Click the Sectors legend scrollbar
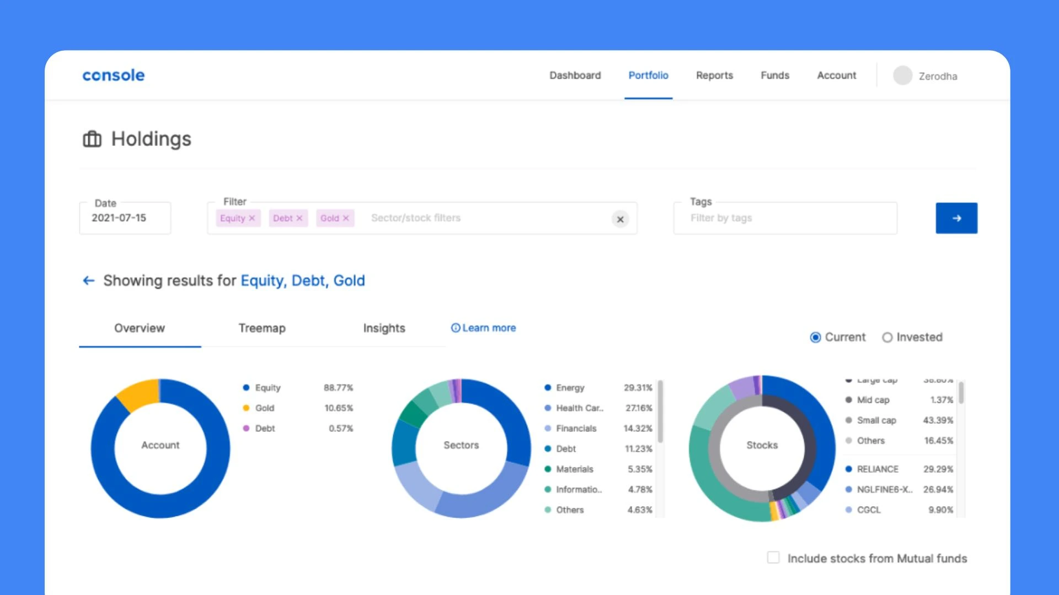1059x595 pixels. tap(660, 410)
